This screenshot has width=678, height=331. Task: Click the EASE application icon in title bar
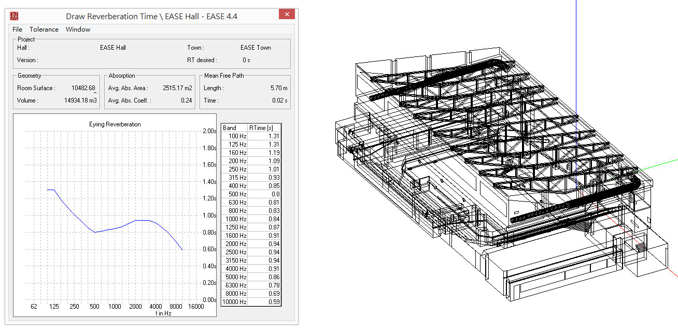pos(15,16)
